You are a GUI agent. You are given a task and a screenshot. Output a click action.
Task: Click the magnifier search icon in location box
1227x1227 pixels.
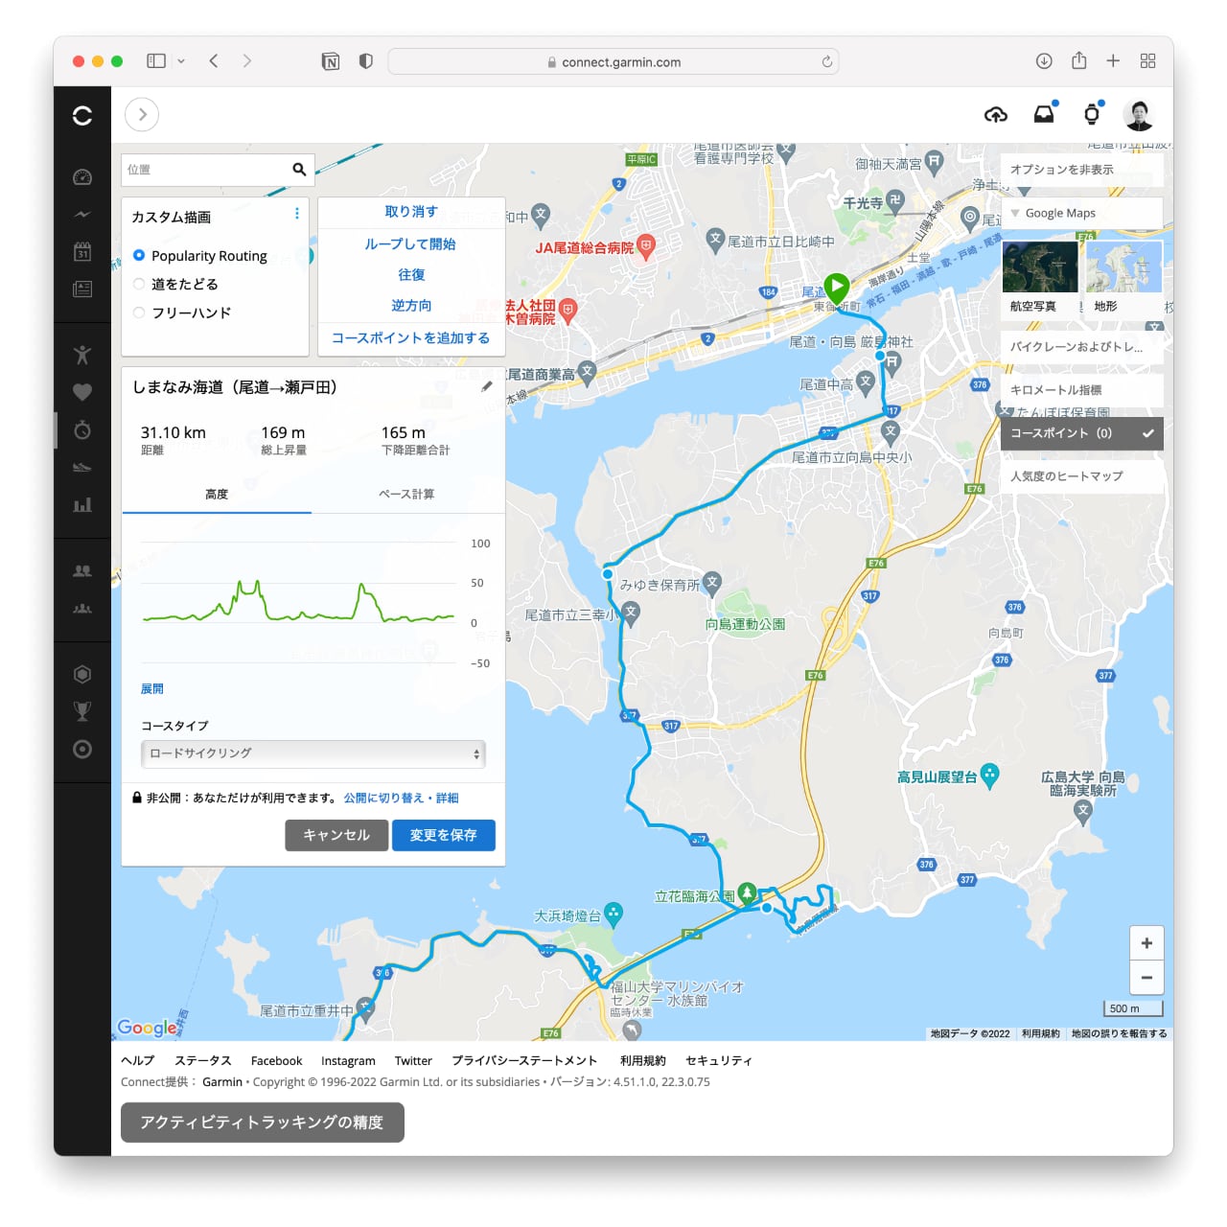click(299, 170)
